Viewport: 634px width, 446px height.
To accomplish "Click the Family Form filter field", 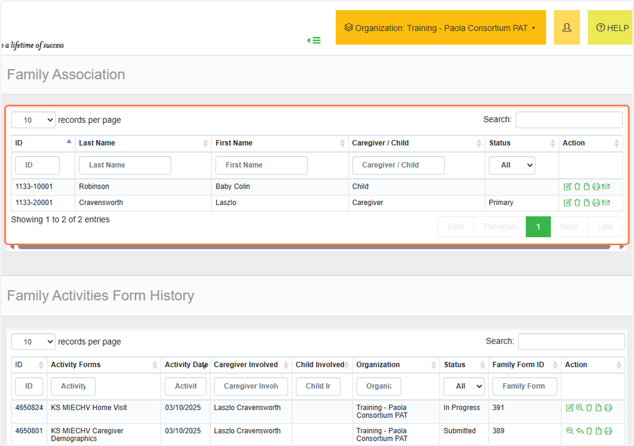I will click(x=525, y=386).
